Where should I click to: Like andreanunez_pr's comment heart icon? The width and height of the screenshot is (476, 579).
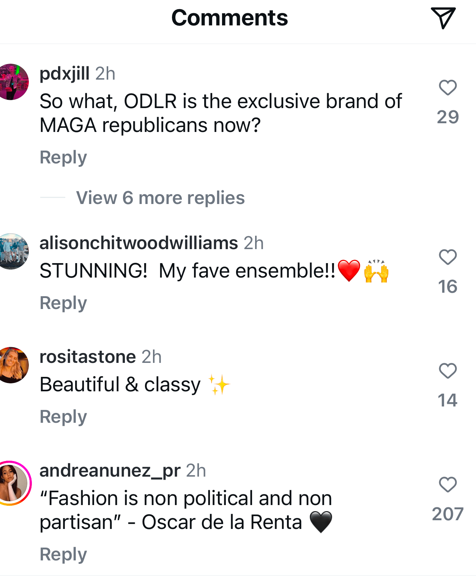tap(448, 484)
